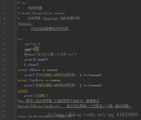
Task: Click the 'try:' keyword on line 8
Action: [x=21, y=39]
